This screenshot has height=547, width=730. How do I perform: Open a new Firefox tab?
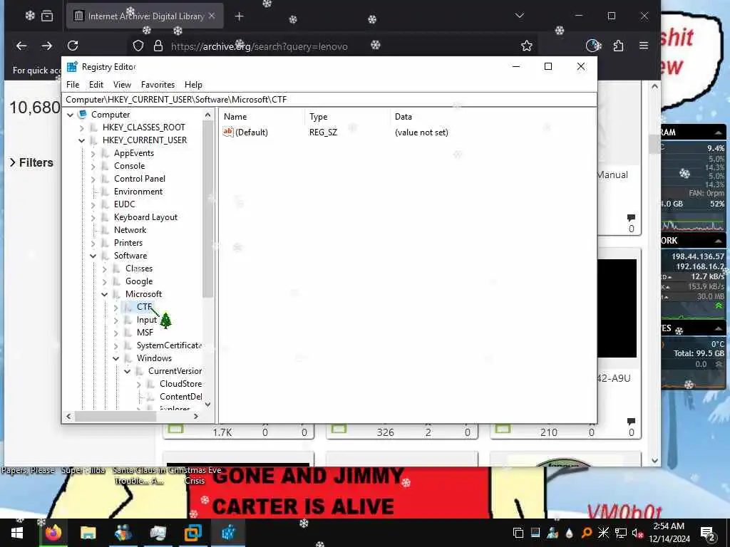tap(240, 16)
